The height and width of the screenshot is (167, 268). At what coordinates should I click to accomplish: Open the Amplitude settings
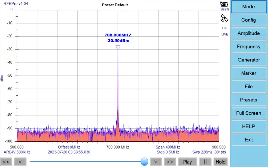click(x=249, y=33)
